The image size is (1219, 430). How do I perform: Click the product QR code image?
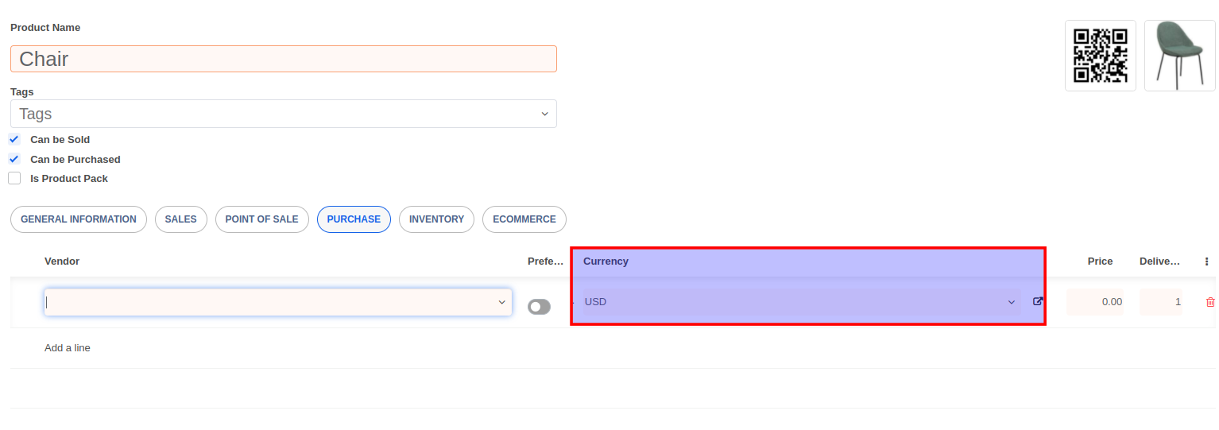1100,56
